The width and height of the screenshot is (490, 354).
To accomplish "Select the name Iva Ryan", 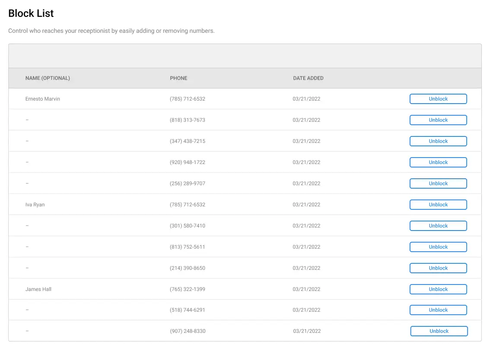I will click(35, 205).
